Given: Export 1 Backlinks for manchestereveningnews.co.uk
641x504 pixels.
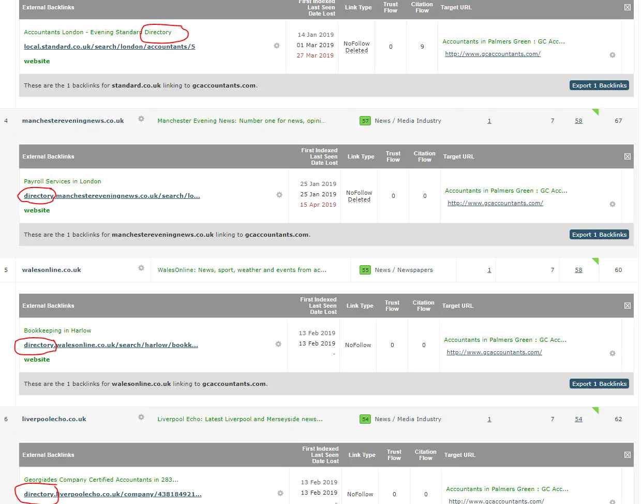Looking at the screenshot, I should [x=599, y=235].
